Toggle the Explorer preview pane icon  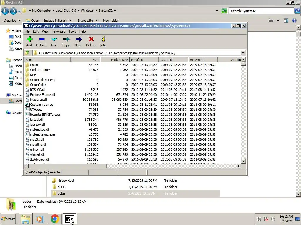click(286, 21)
